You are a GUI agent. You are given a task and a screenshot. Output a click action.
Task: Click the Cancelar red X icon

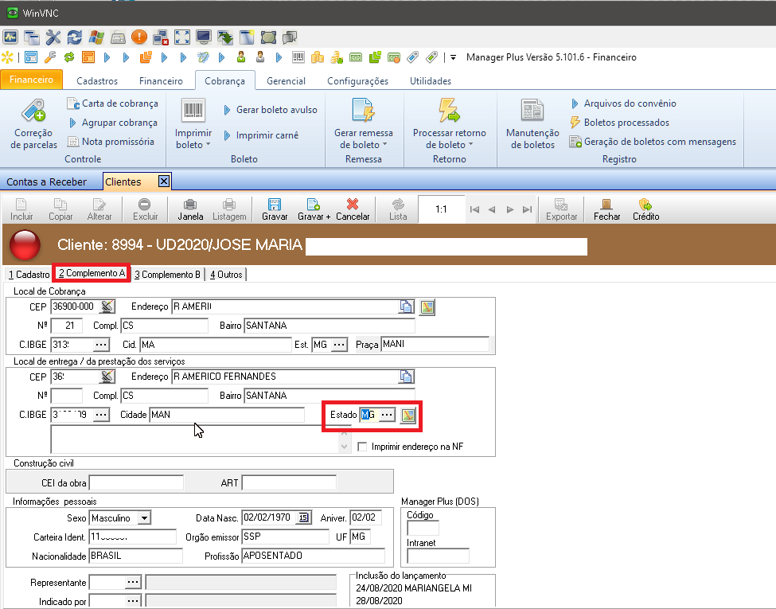click(353, 205)
